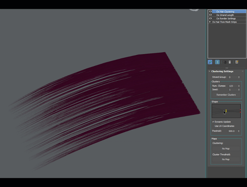Screen dimensions: 247x187
Task: Enable Use UV Coordinates checkbox
Action: click(213, 126)
